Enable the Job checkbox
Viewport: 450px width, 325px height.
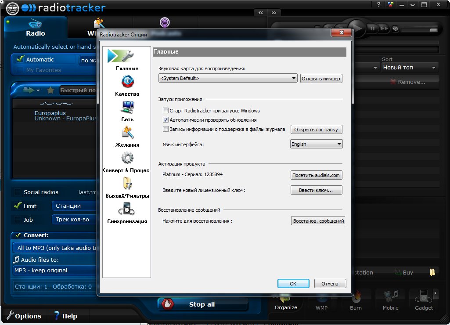click(18, 220)
